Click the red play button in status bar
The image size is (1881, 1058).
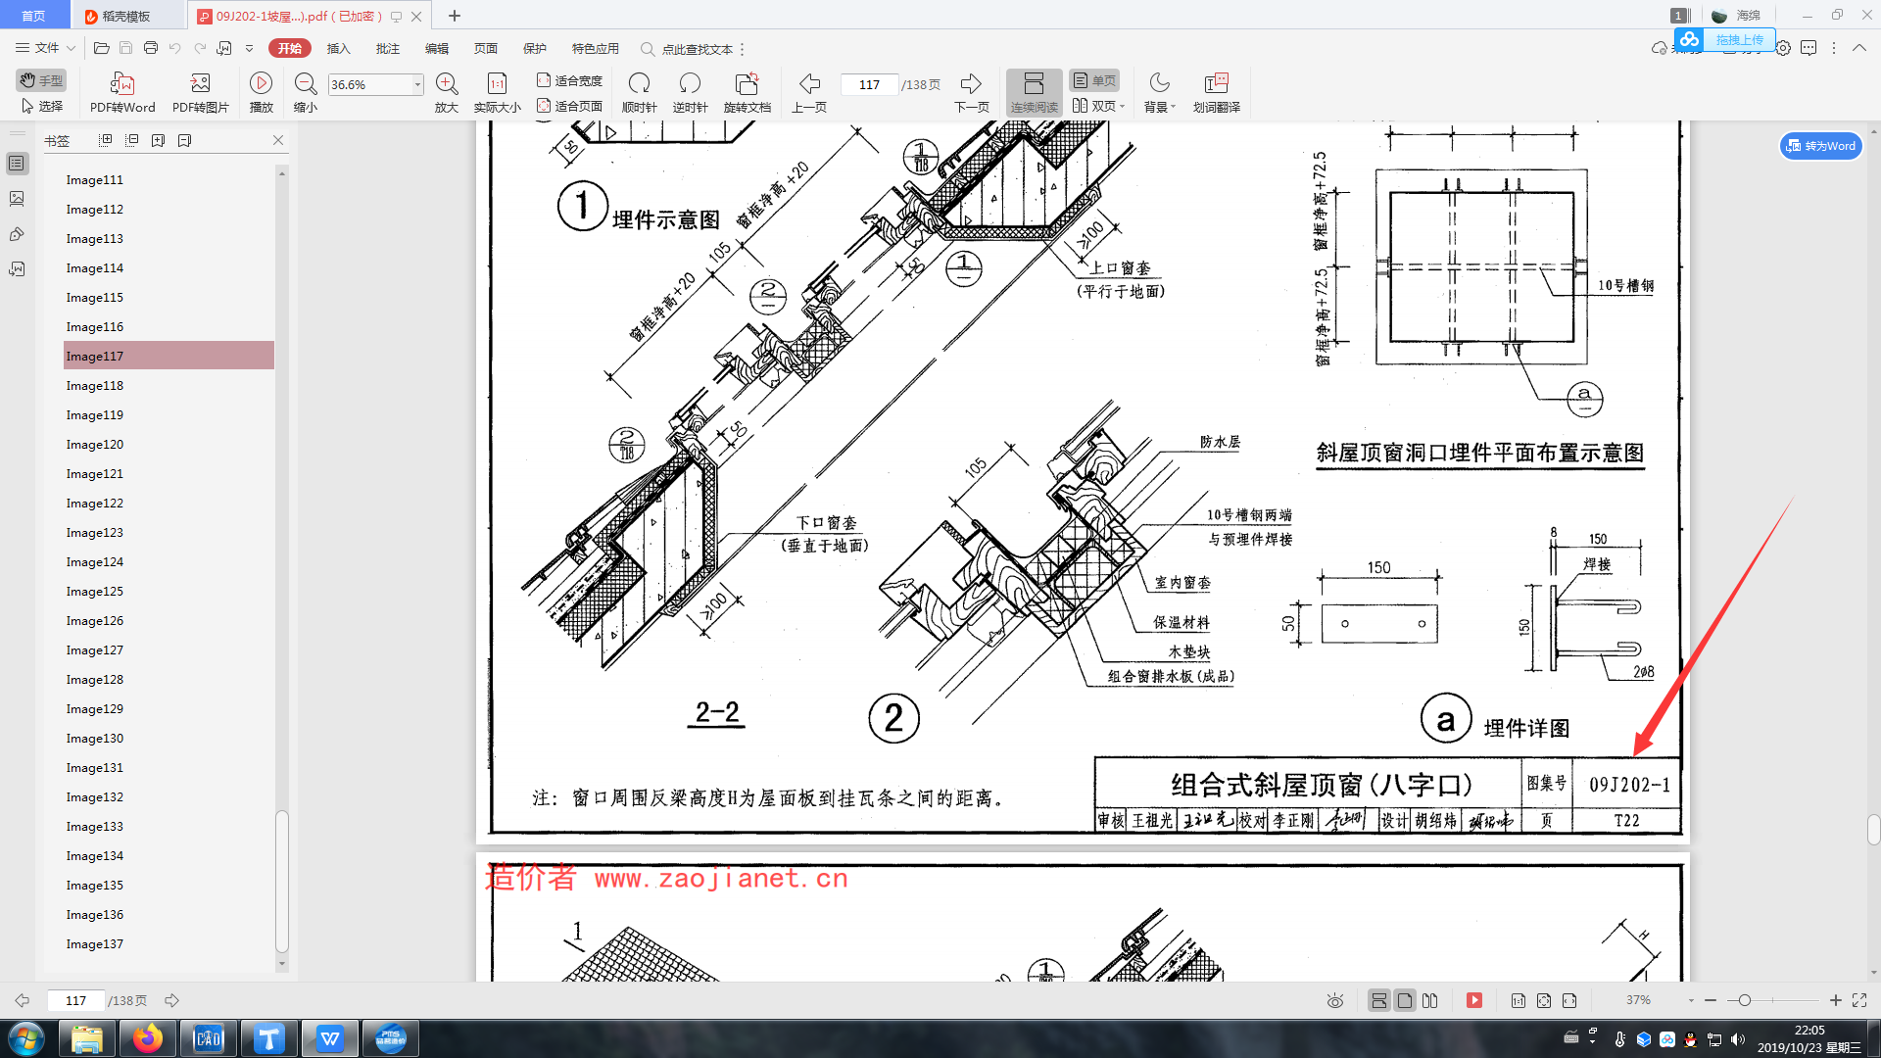pos(1474,1000)
